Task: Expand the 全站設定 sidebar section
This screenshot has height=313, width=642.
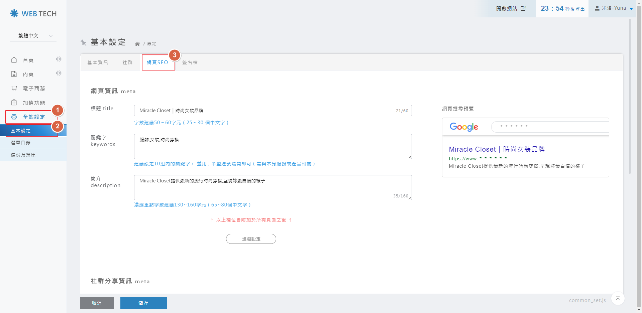Action: point(33,117)
